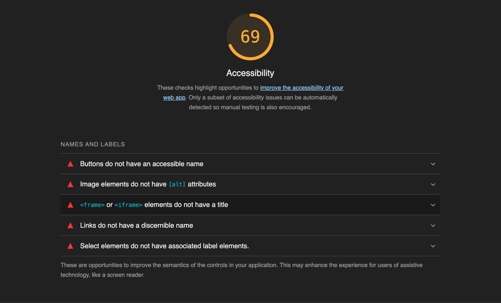This screenshot has width=501, height=303.
Task: Click the red triangle beside Buttons audit
Action: [70, 164]
